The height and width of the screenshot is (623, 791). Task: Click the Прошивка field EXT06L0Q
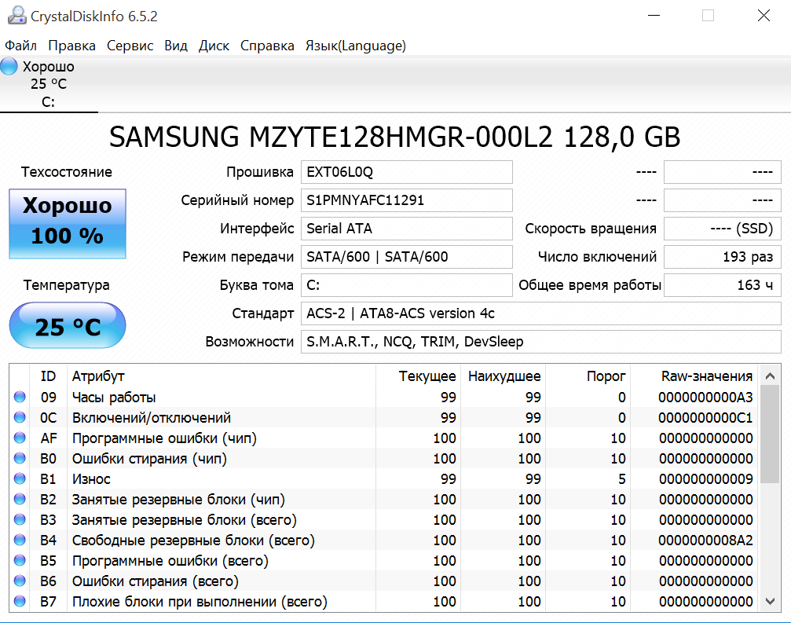click(407, 172)
